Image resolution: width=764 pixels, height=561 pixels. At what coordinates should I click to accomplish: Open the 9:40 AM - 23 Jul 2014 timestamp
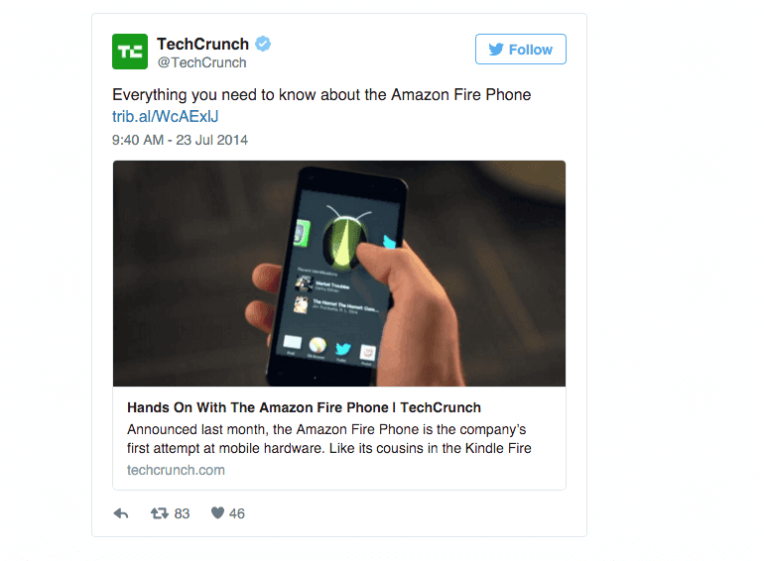[x=180, y=140]
